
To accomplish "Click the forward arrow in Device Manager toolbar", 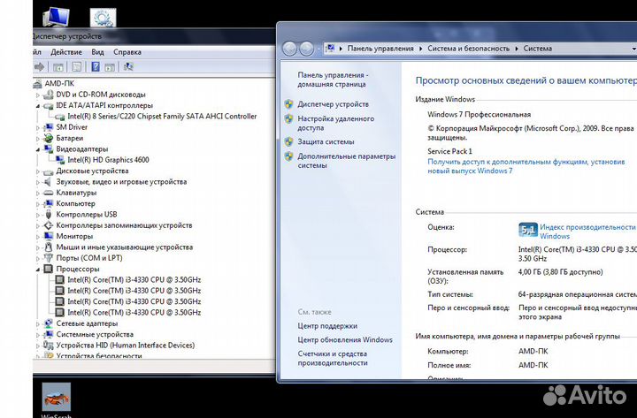I will click(40, 67).
